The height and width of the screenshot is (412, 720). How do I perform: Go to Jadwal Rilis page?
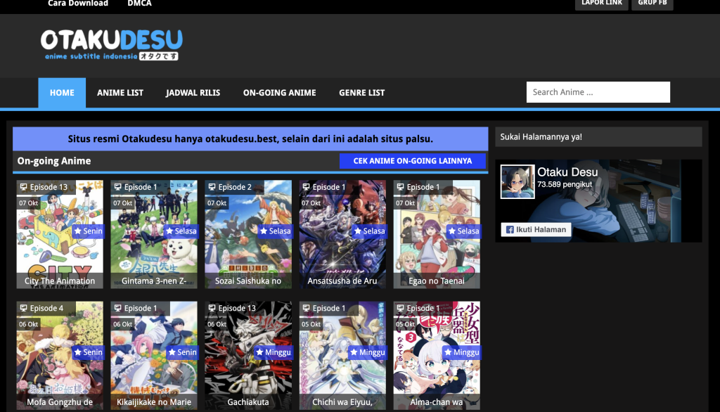[193, 93]
